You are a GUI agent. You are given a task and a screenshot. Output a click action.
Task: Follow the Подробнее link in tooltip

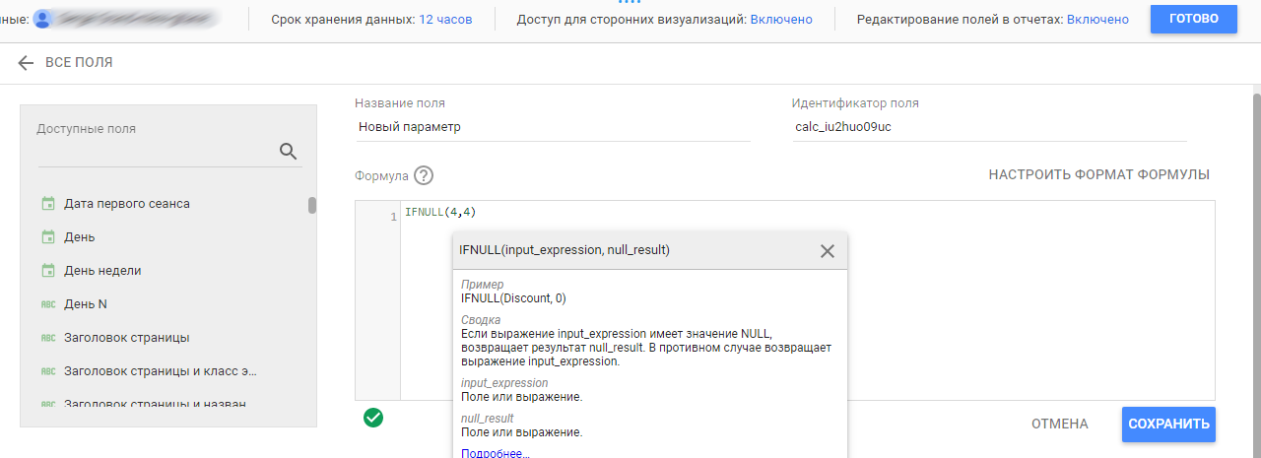tap(495, 453)
